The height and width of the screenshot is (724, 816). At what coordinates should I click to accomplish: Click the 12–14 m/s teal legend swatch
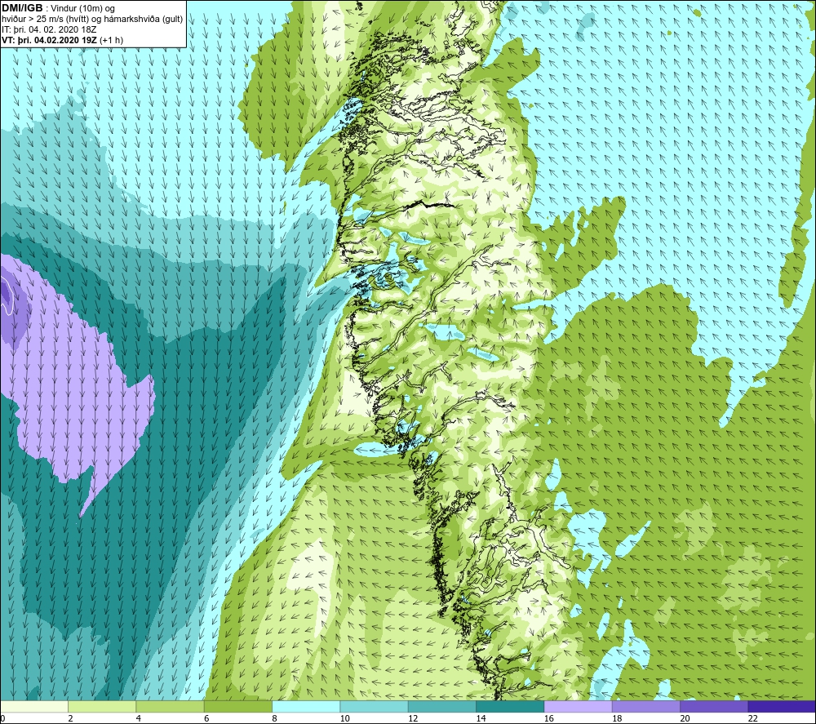441,706
